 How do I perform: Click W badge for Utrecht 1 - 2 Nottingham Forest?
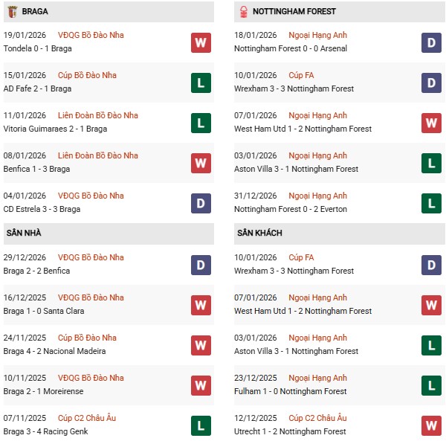(432, 425)
